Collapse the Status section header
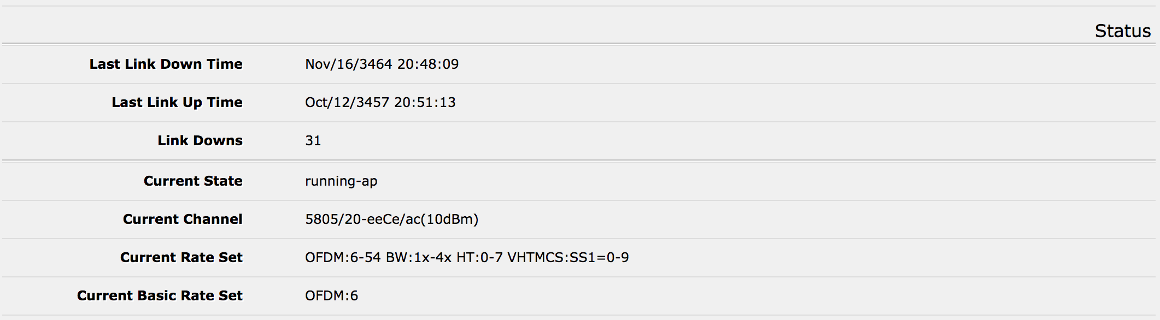 [x=1122, y=31]
